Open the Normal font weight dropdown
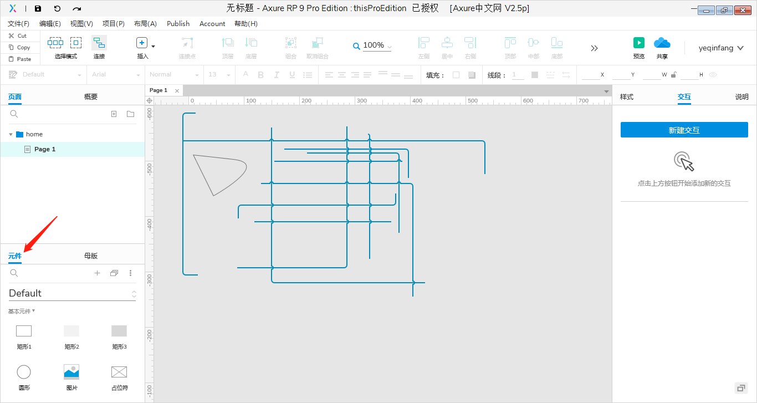This screenshot has width=757, height=403. 174,74
